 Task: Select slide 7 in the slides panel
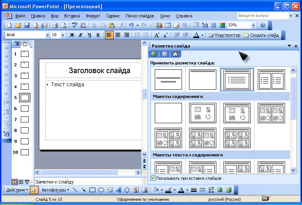pos(25,119)
